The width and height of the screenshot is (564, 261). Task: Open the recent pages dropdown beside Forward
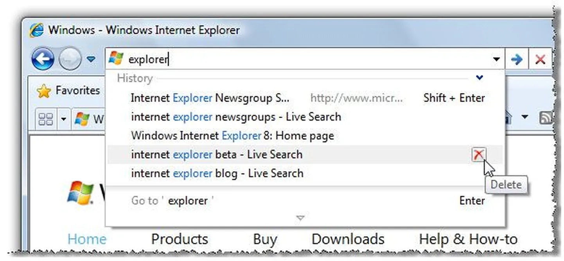(91, 59)
